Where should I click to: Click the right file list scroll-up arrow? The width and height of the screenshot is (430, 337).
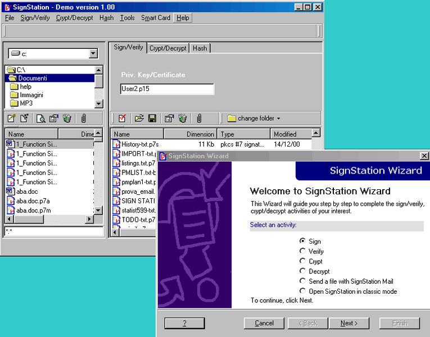point(316,133)
